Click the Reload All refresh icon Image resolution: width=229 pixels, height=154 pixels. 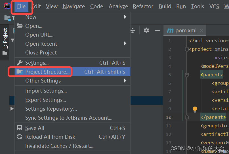pyautogui.click(x=20, y=137)
